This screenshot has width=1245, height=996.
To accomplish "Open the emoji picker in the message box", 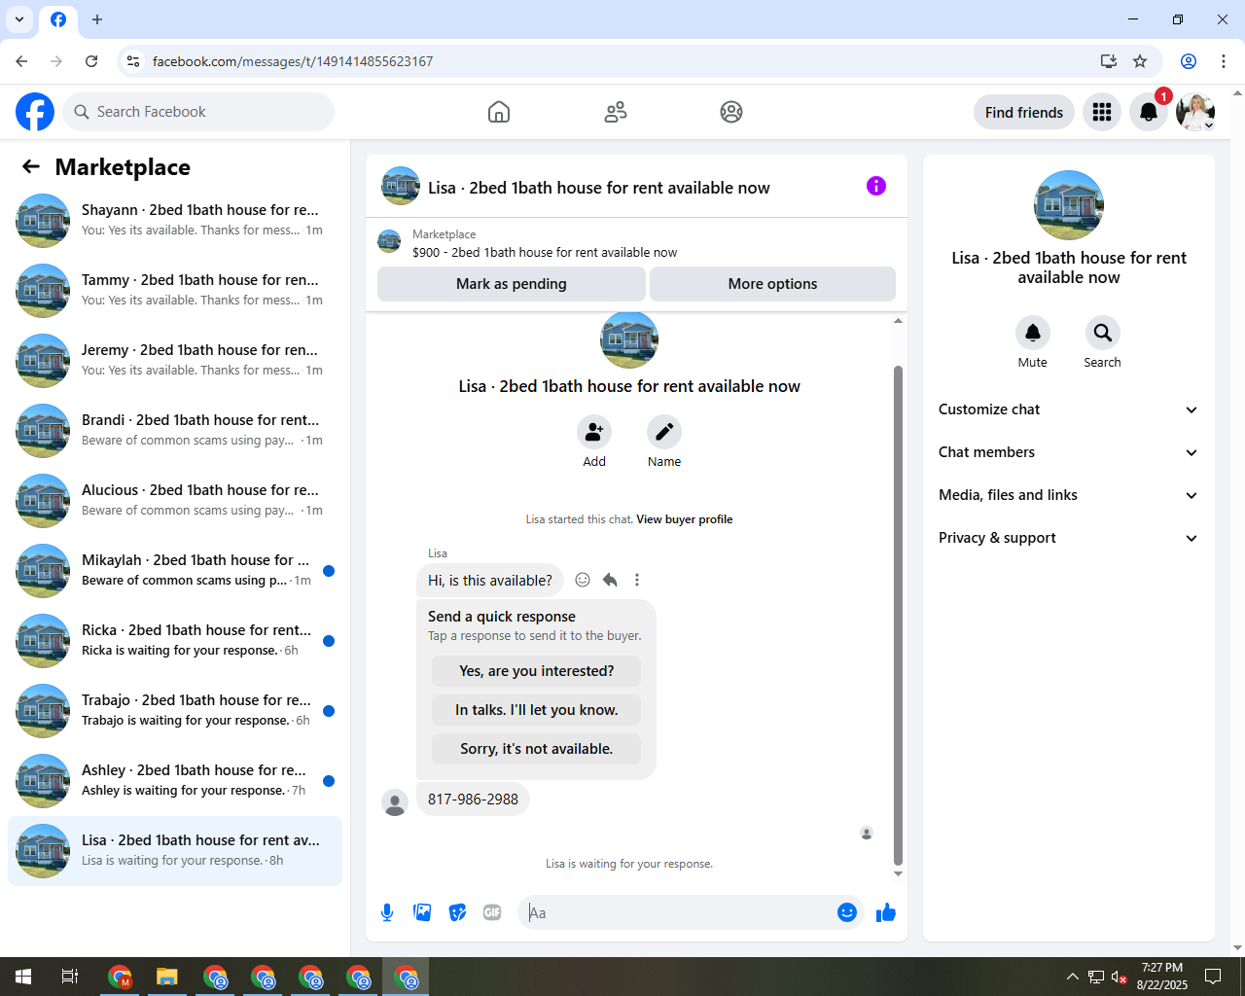I will click(x=847, y=912).
